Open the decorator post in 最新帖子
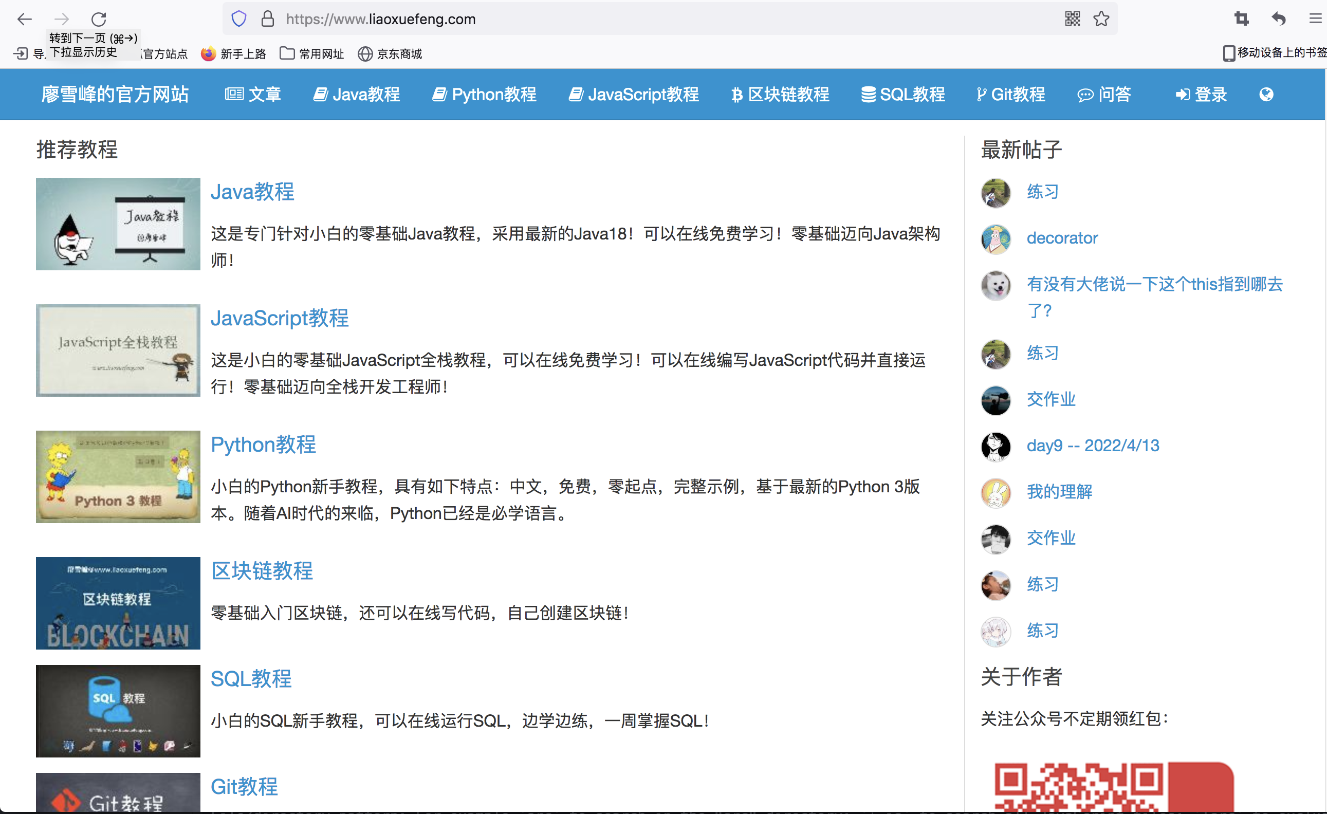 click(1061, 238)
